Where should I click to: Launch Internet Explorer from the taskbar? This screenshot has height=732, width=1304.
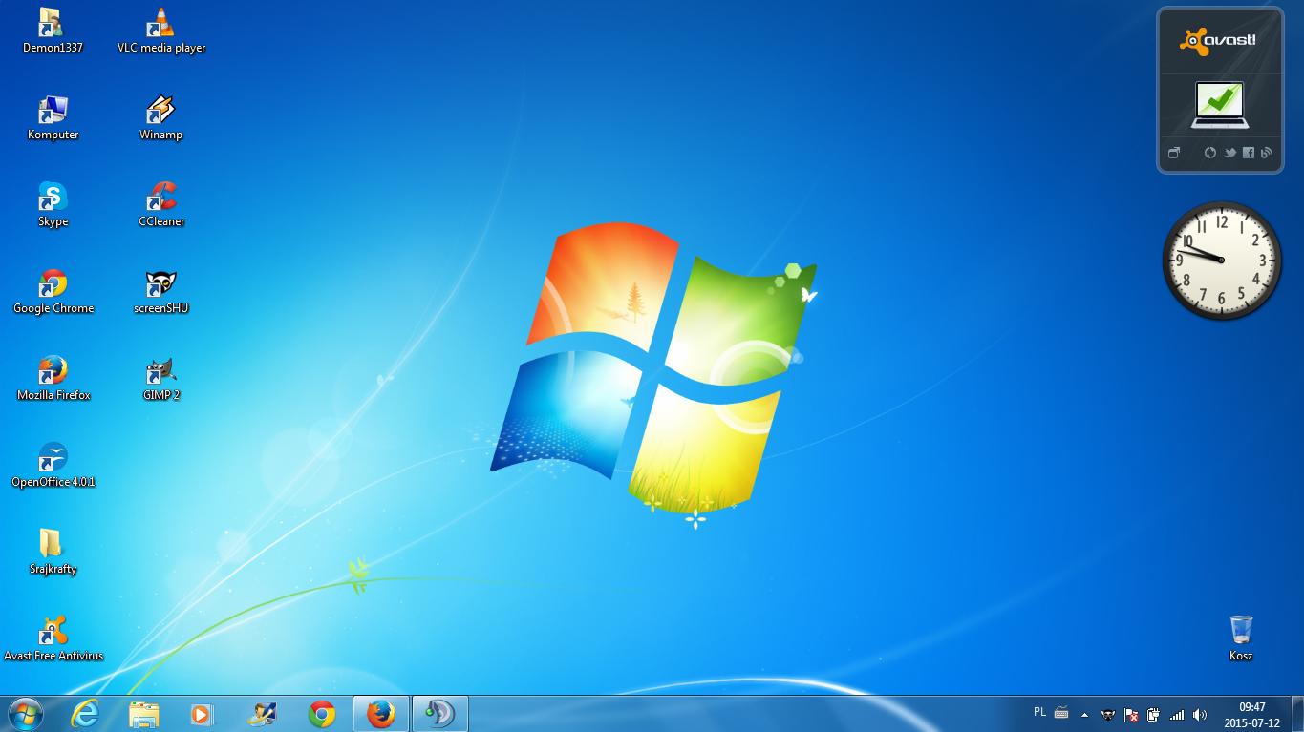click(x=86, y=714)
